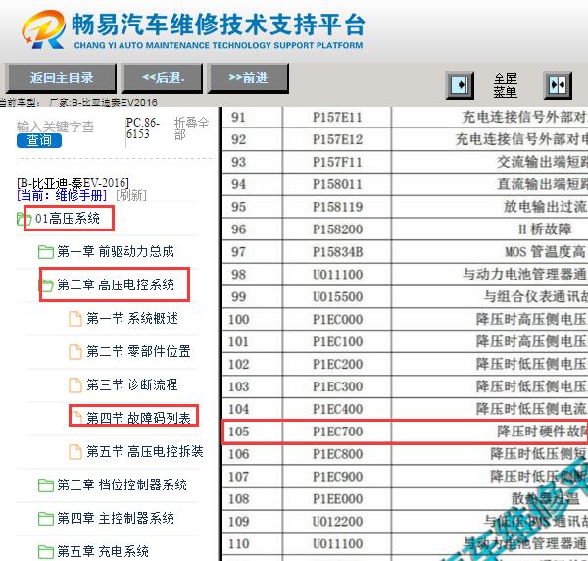The width and height of the screenshot is (588, 561).
Task: Click document icon of 第四节 故障码列表
Action: tap(76, 417)
